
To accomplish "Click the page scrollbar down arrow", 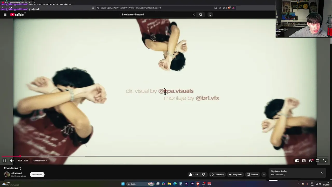I will click(x=331, y=179).
